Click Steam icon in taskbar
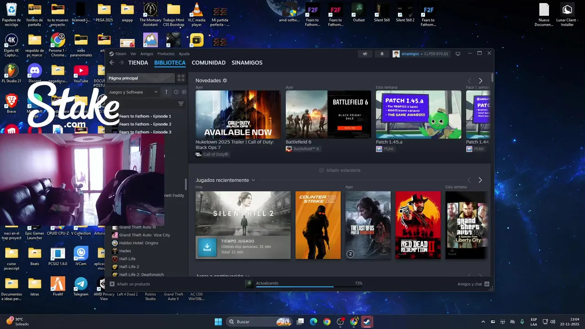585x329 pixels. tap(367, 322)
